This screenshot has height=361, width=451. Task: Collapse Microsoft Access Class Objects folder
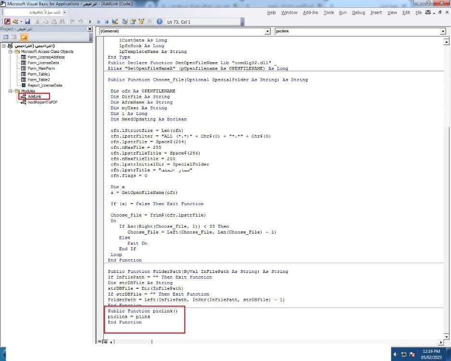[10, 52]
